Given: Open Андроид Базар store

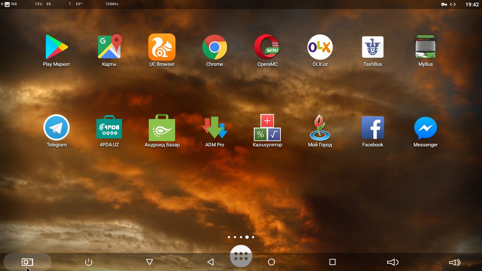Looking at the screenshot, I should (162, 128).
